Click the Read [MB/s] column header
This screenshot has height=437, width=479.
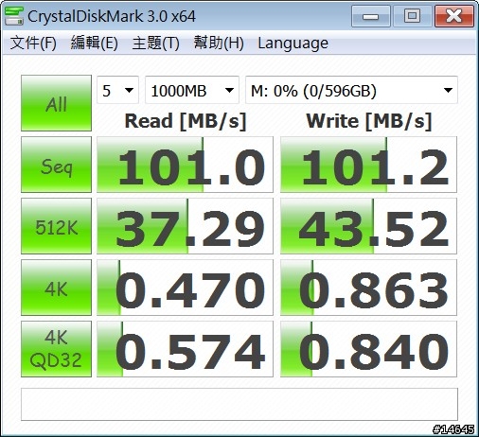[x=186, y=121]
